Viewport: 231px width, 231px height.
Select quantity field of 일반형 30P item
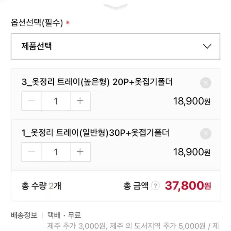56,152
